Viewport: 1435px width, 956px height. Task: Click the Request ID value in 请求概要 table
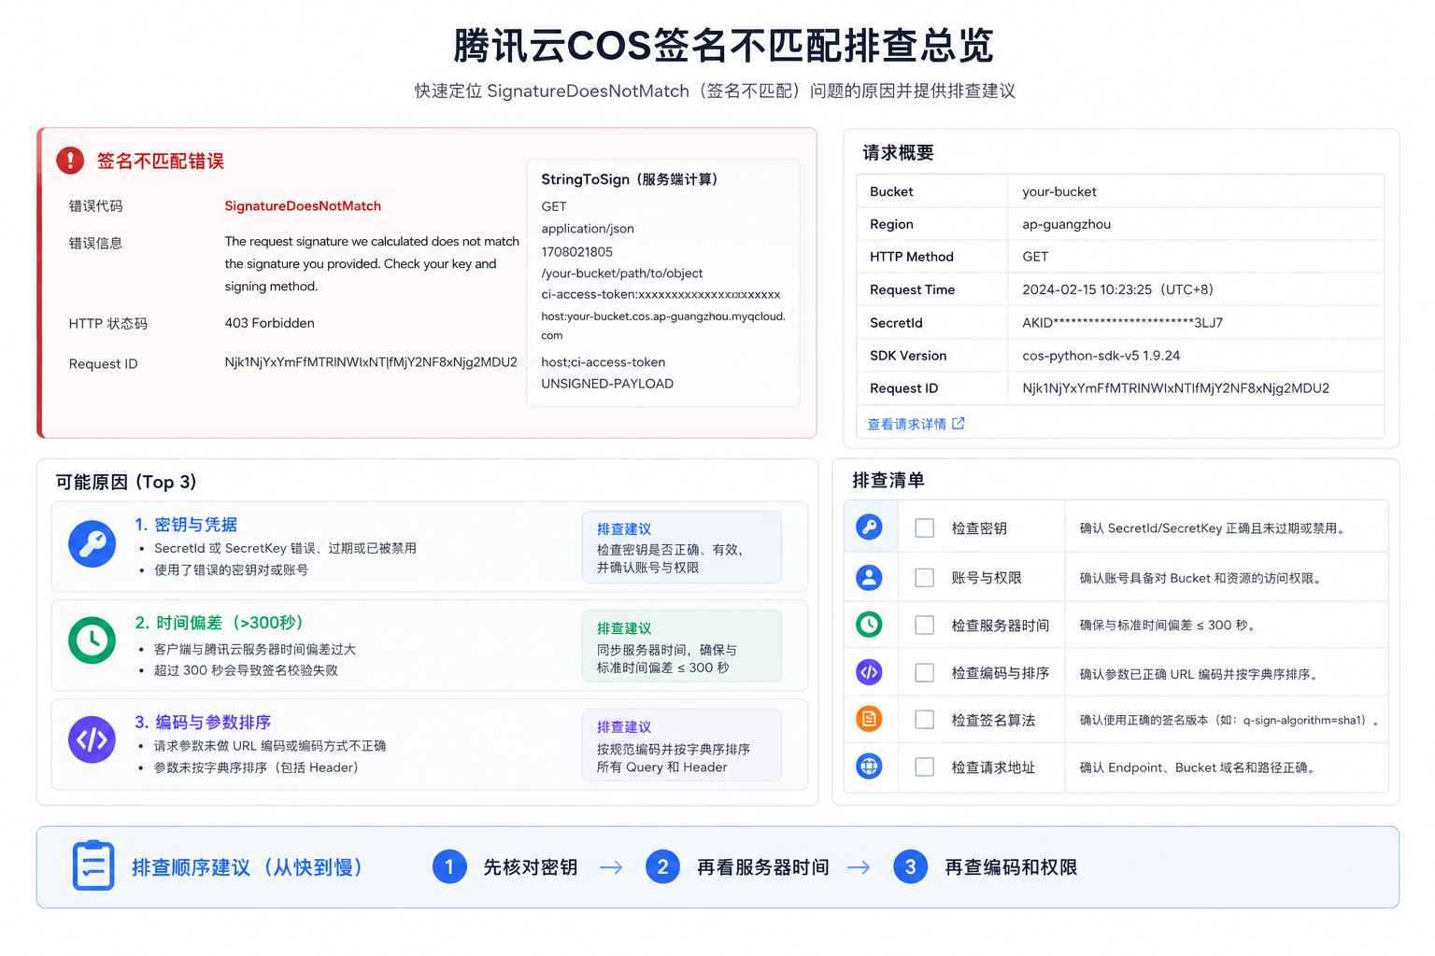click(1175, 388)
